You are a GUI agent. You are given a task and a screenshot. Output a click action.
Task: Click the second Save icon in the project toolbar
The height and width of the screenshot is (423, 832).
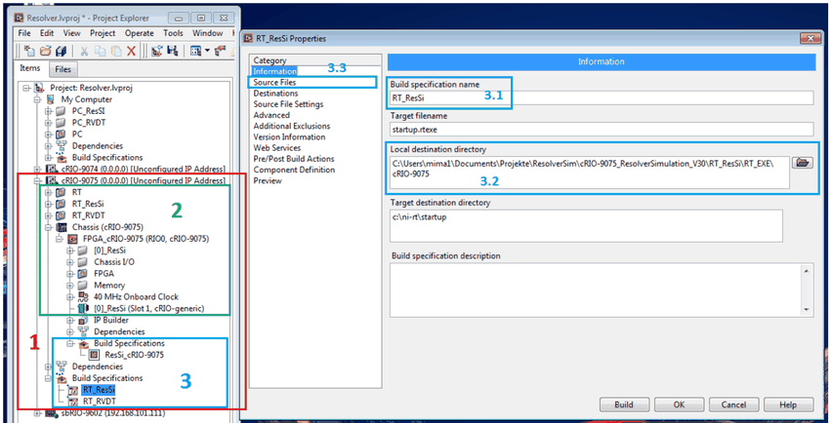click(x=172, y=51)
